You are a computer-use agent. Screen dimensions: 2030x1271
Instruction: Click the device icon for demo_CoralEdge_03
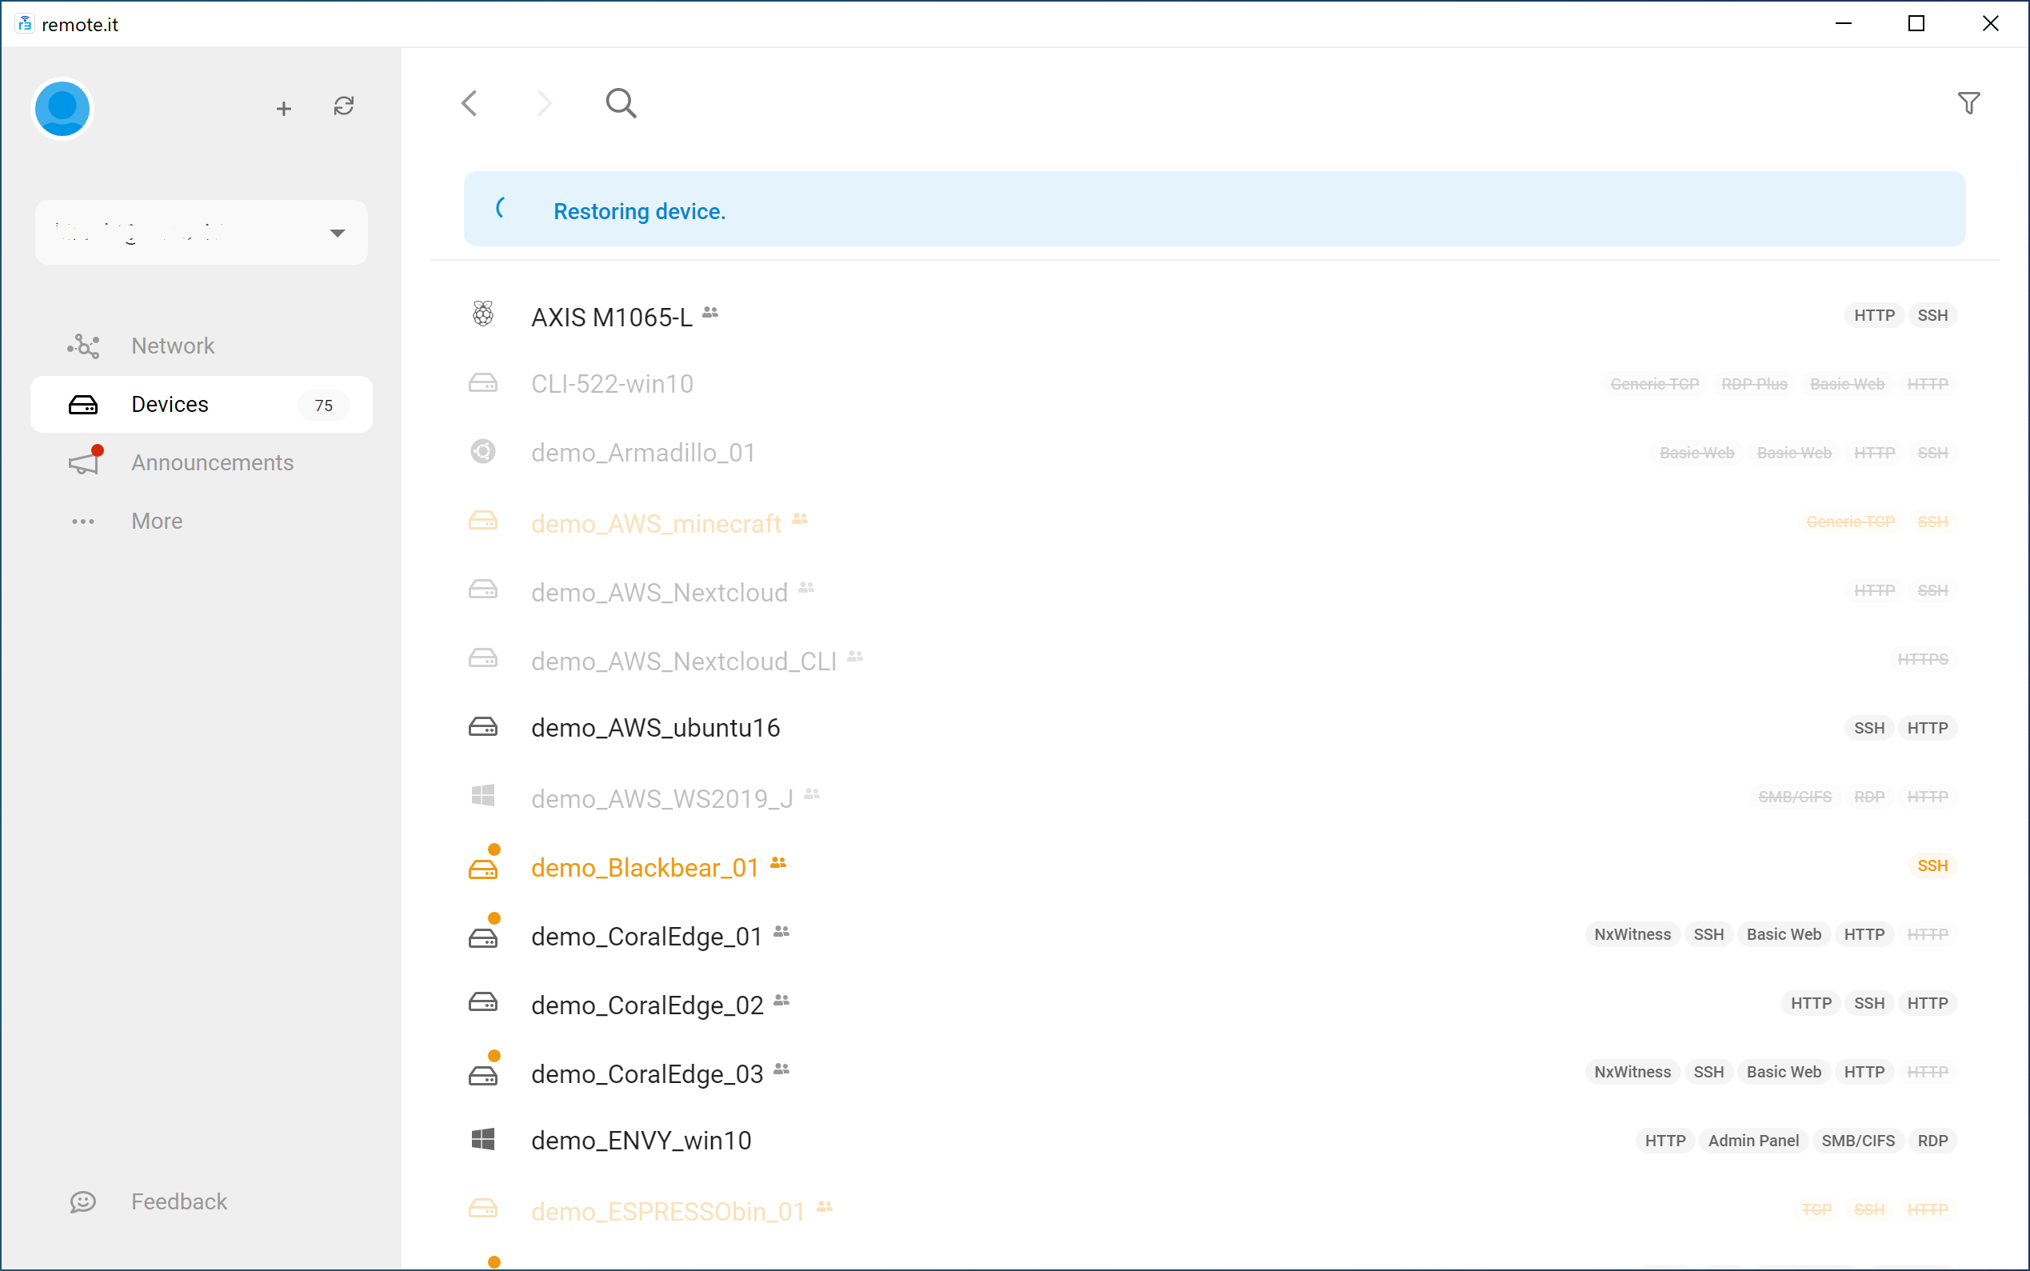point(482,1076)
